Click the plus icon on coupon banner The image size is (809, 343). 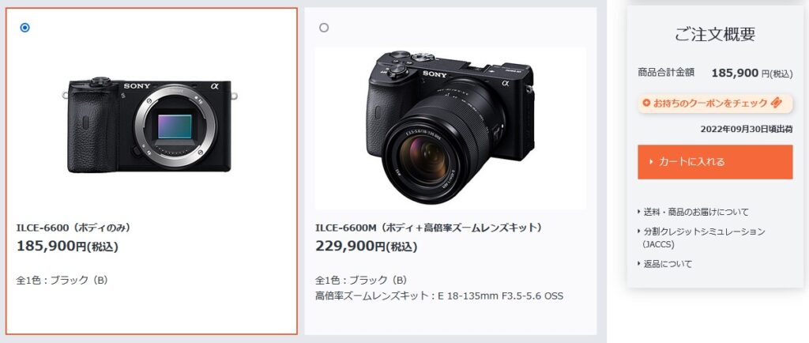tap(647, 104)
